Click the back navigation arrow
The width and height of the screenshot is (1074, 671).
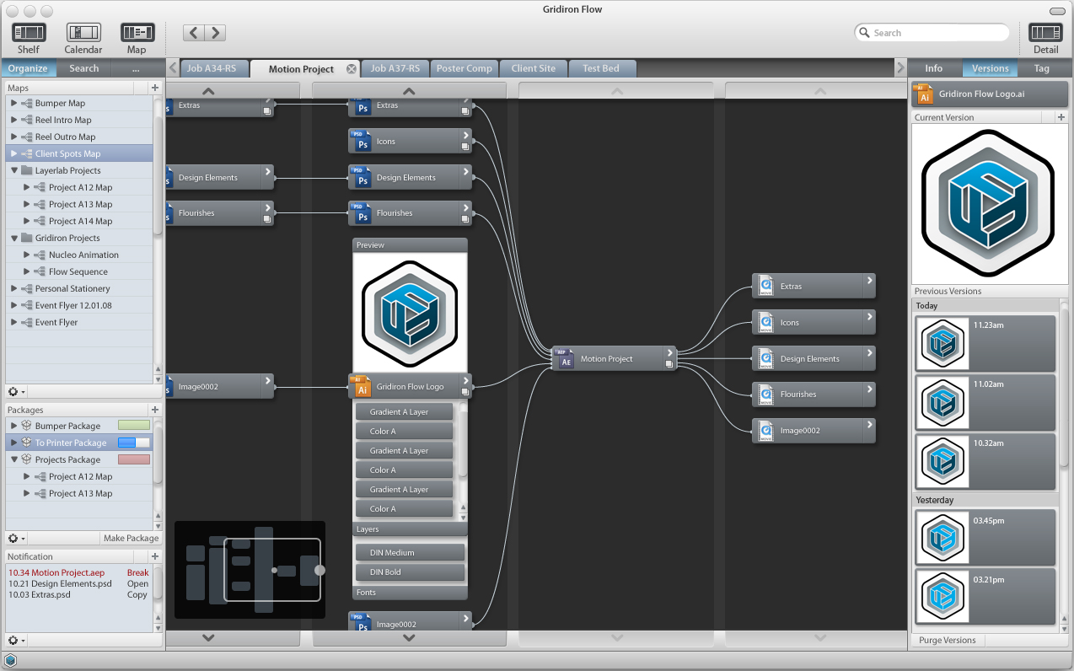[194, 33]
